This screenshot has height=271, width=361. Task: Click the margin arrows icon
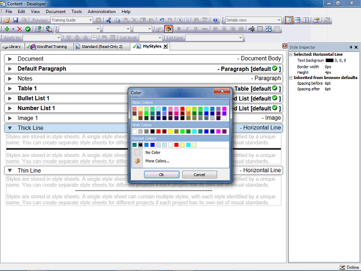click(252, 29)
